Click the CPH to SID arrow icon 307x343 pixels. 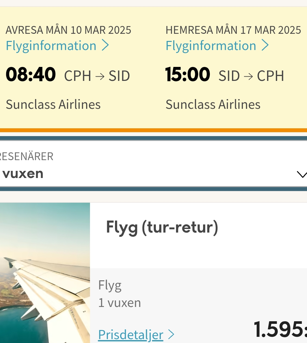coord(100,76)
